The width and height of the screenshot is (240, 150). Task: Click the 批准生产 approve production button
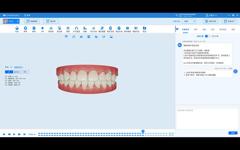pos(229,21)
